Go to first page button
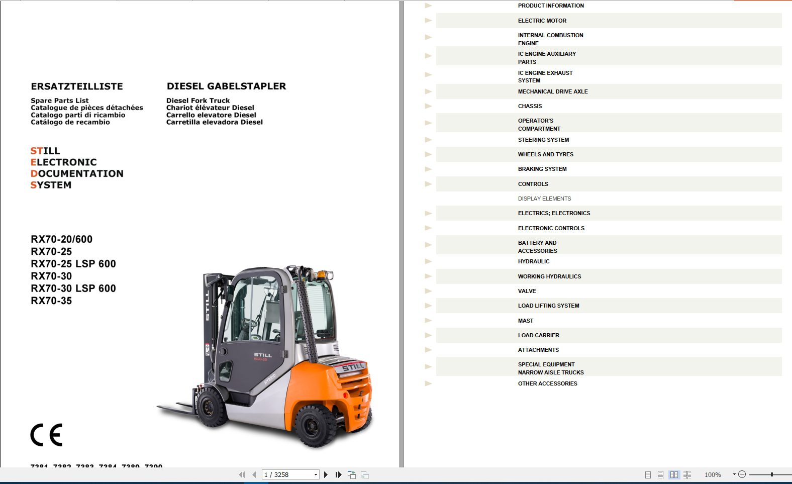792x484 pixels. [x=242, y=474]
